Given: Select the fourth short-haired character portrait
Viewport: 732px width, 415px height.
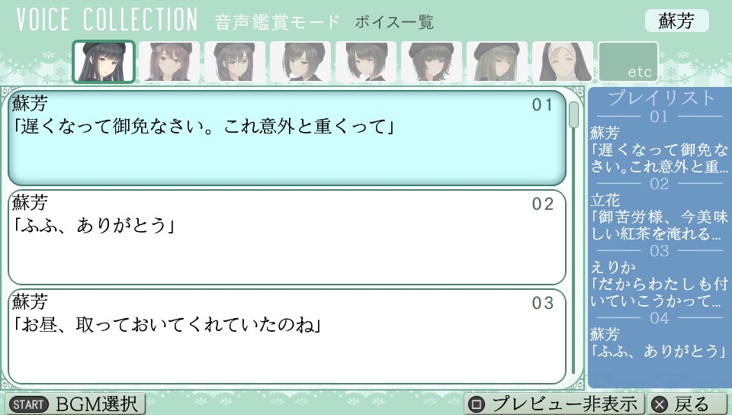Looking at the screenshot, I should point(300,62).
